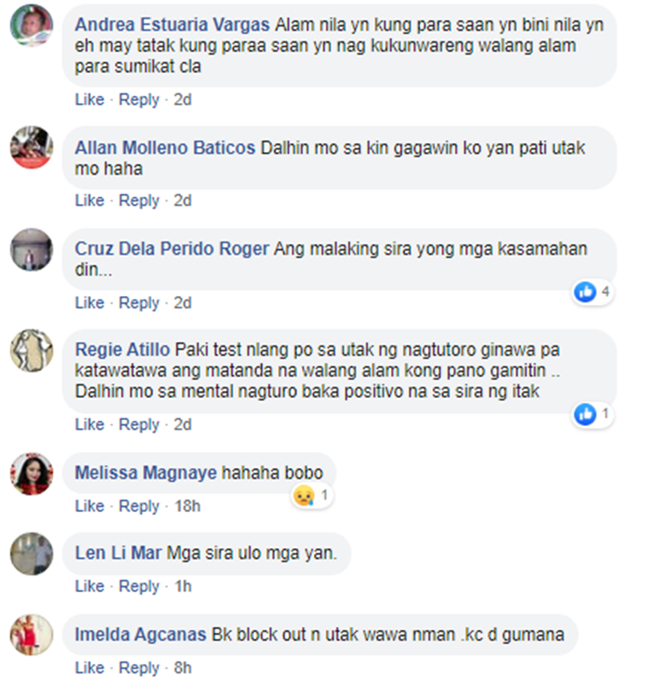This screenshot has width=659, height=687.
Task: Open the 2d timestamp on Andrea's comment
Action: click(183, 99)
